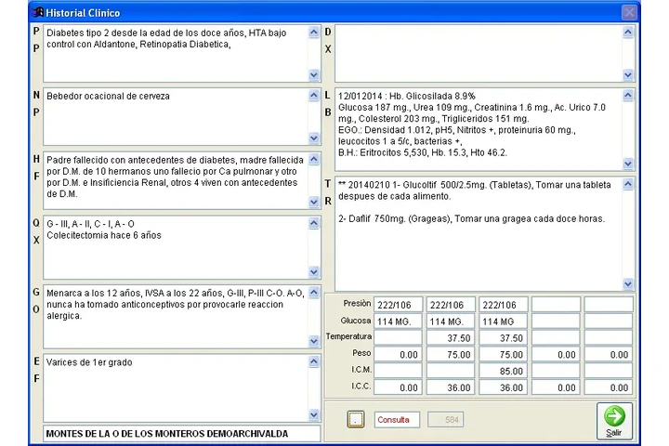Select fourth empty Presión field
The width and height of the screenshot is (669, 446).
coord(556,305)
